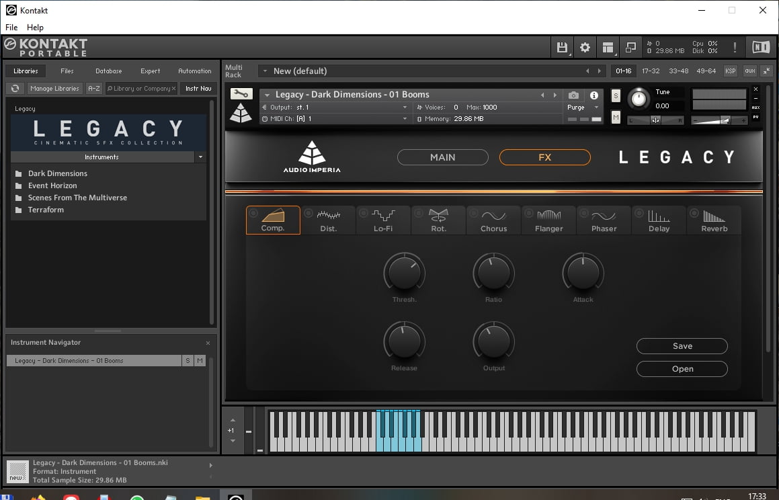779x500 pixels.
Task: Save the multi using the disk icon
Action: click(562, 47)
